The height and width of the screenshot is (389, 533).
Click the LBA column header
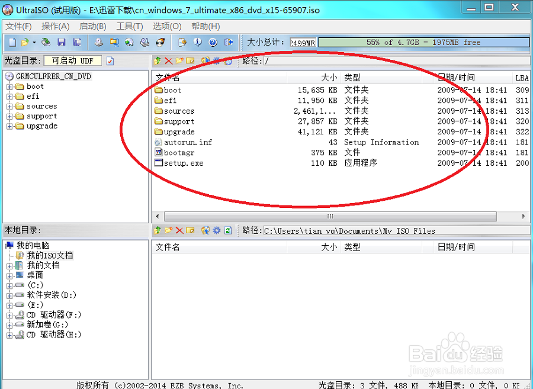[x=521, y=78]
